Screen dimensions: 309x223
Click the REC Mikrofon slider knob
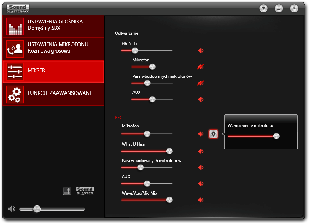[x=147, y=134]
